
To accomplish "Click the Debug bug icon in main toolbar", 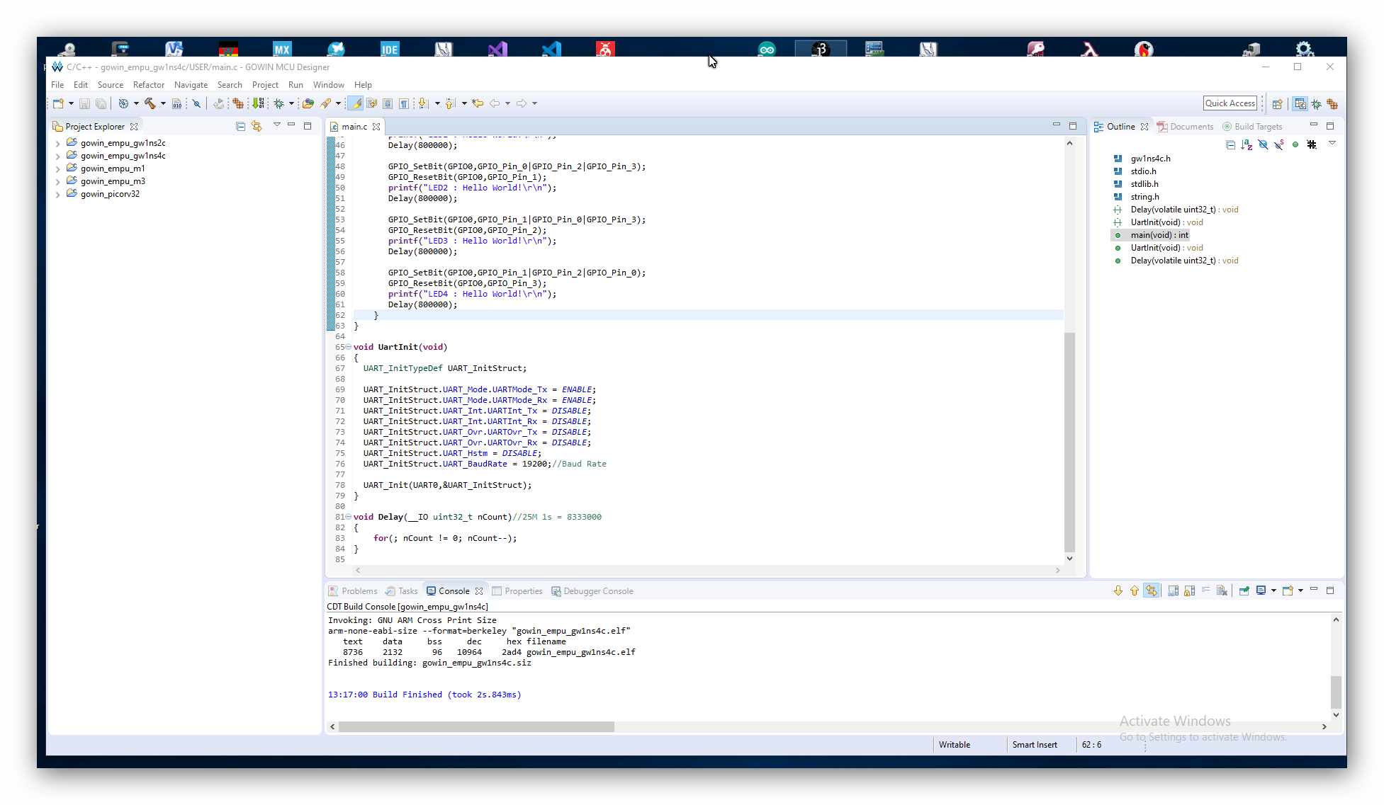I will point(279,103).
